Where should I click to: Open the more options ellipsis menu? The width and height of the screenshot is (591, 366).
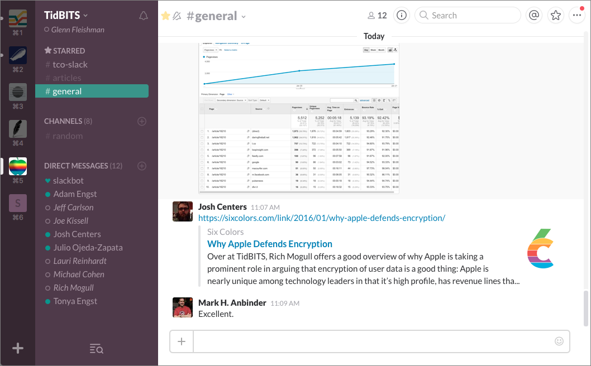pos(577,15)
